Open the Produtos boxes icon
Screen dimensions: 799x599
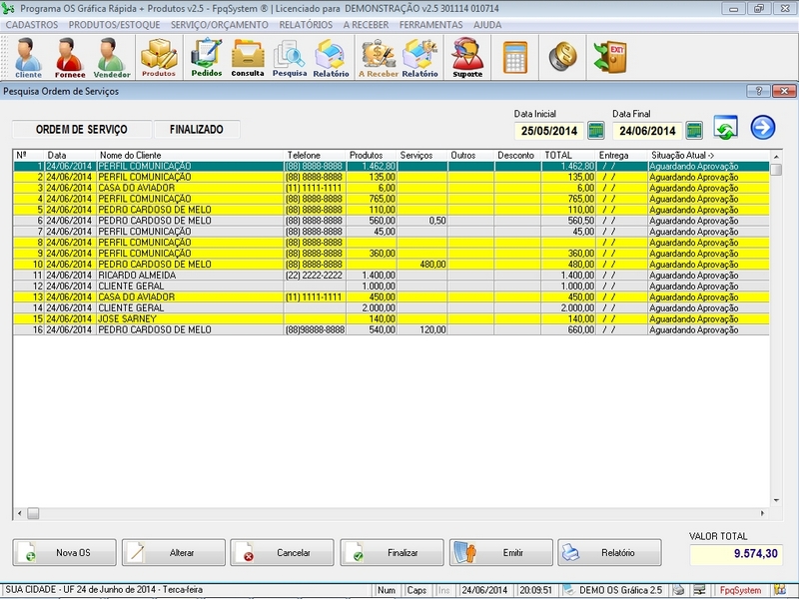point(158,57)
